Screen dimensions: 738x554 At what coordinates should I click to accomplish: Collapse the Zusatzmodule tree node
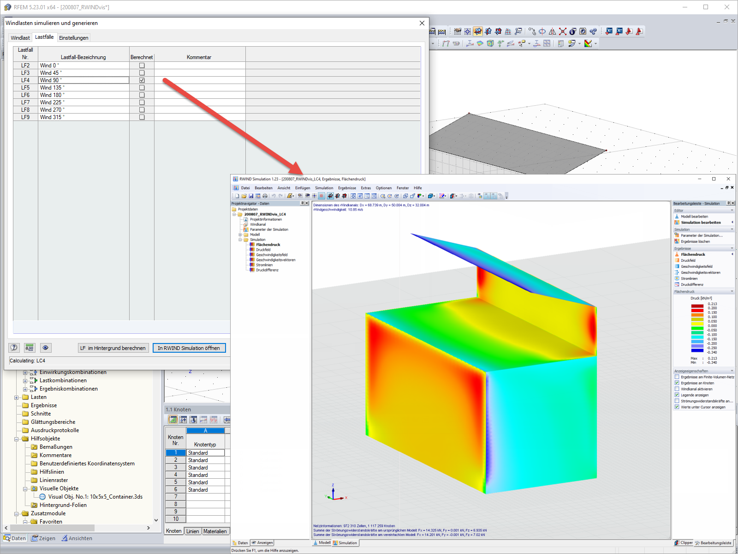pos(17,514)
